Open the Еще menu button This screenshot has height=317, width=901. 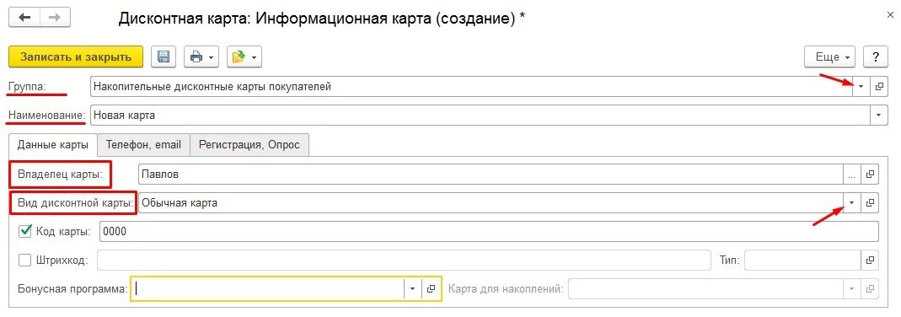(x=830, y=56)
